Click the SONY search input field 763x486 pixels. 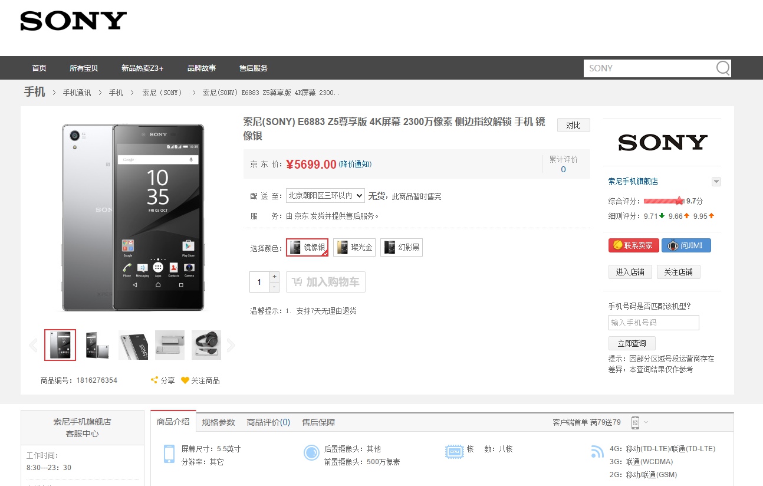(649, 68)
